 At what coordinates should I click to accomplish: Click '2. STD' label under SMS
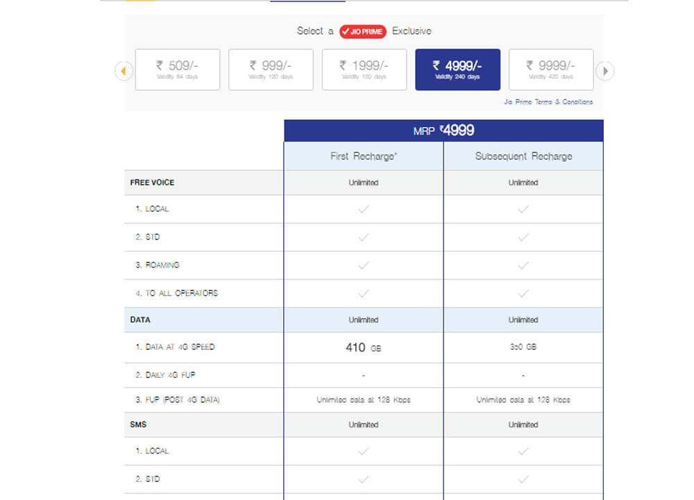pos(148,478)
